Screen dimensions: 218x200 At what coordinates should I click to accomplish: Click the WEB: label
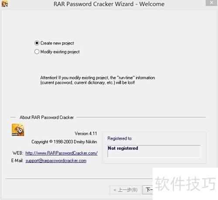tap(18, 153)
